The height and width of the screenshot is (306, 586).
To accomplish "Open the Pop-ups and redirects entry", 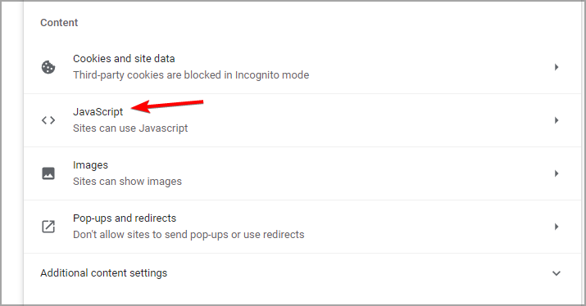I will click(302, 227).
